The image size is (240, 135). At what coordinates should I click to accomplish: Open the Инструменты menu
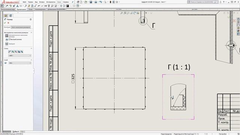[51, 2]
